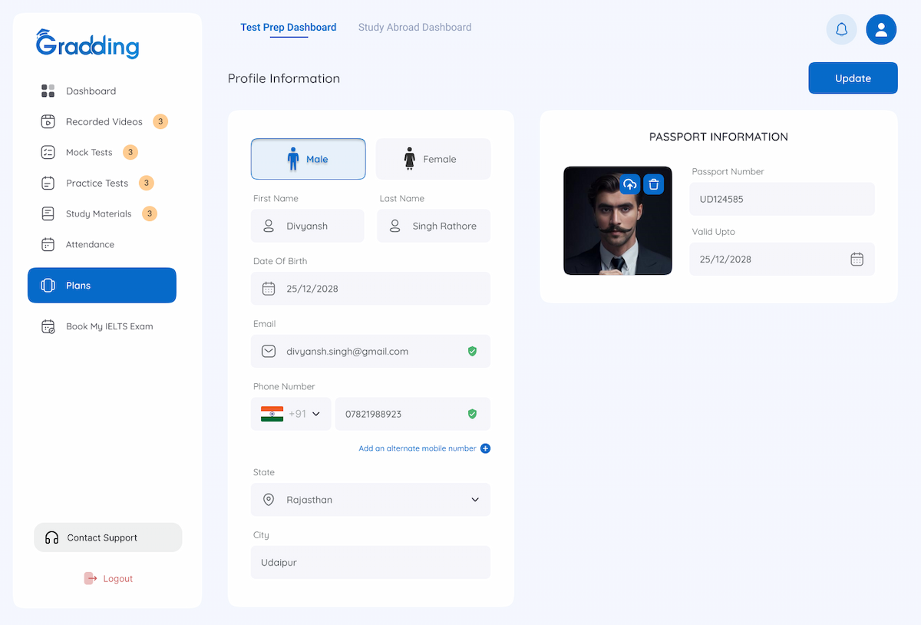Image resolution: width=921 pixels, height=625 pixels.
Task: Click the email address input field
Action: 371,351
